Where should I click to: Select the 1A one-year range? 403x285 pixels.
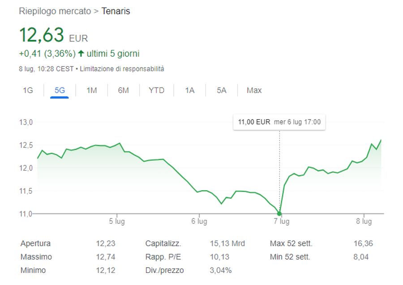(x=190, y=90)
